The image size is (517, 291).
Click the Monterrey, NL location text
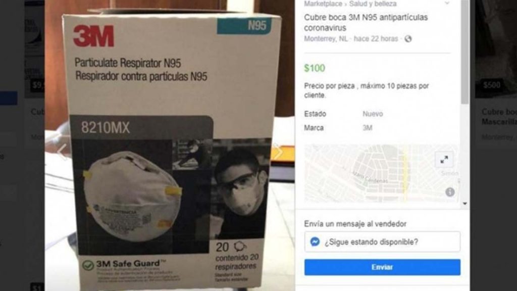(x=326, y=39)
